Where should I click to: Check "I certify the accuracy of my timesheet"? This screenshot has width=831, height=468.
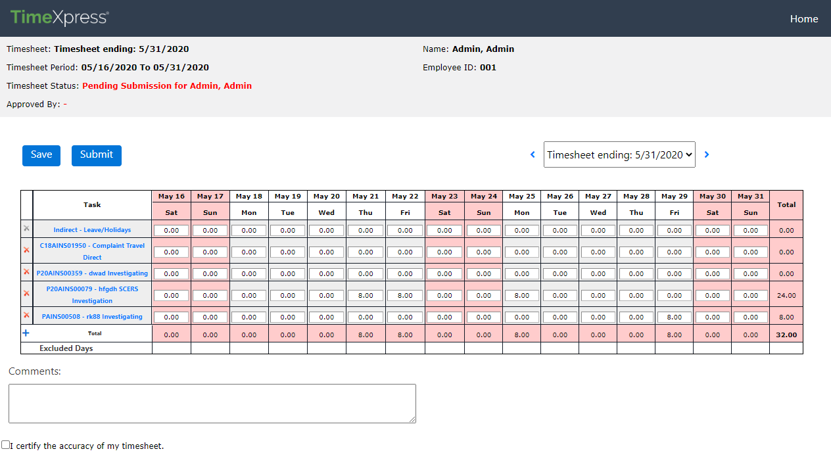point(5,445)
